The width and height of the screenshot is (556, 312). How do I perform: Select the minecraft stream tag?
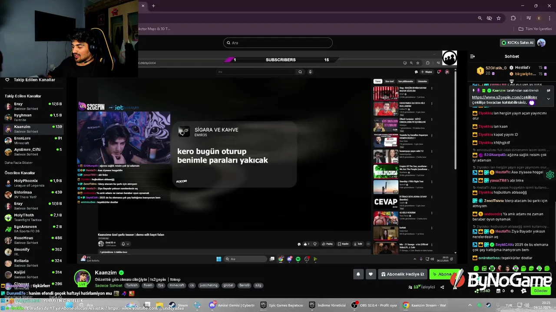click(x=177, y=286)
